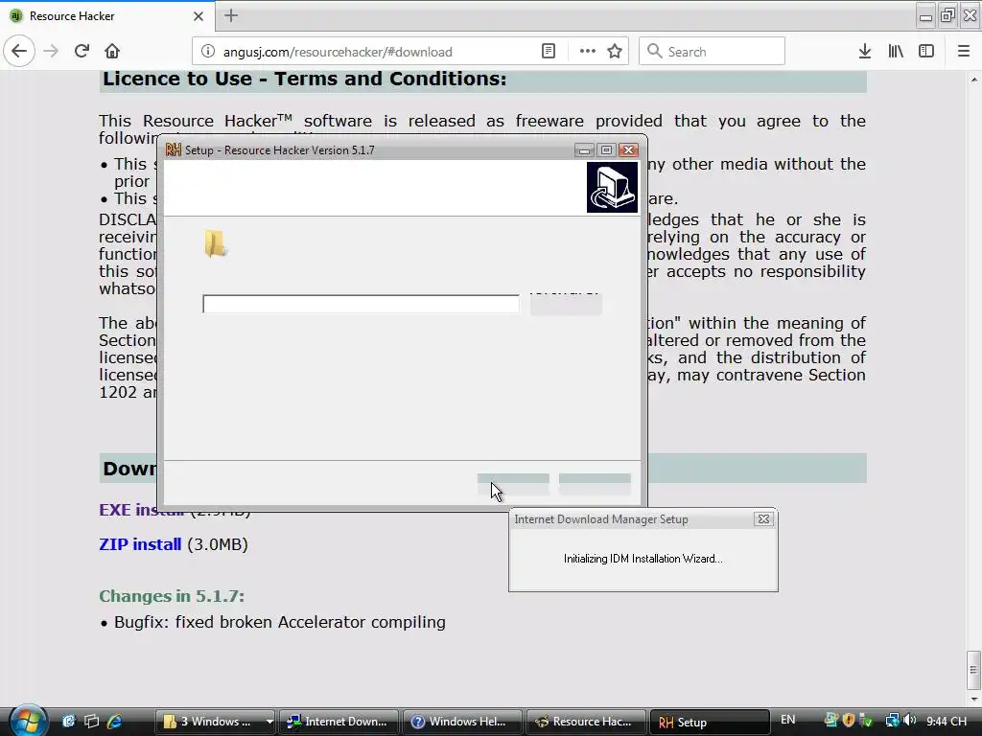982x736 pixels.
Task: Select the RH Setup taskbar button
Action: click(x=711, y=722)
